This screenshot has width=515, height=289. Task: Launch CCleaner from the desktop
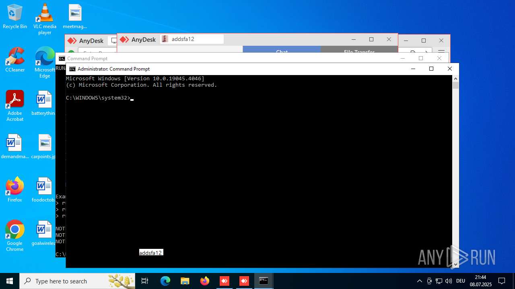click(x=15, y=60)
